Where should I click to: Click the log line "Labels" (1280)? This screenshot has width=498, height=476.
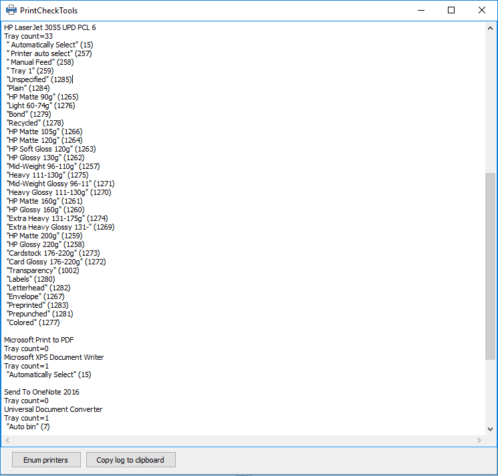tap(31, 279)
